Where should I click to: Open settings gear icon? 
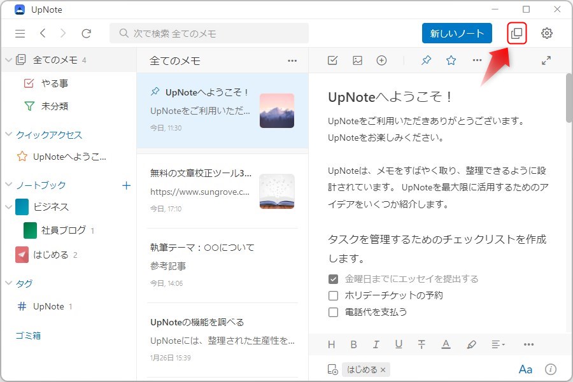547,33
